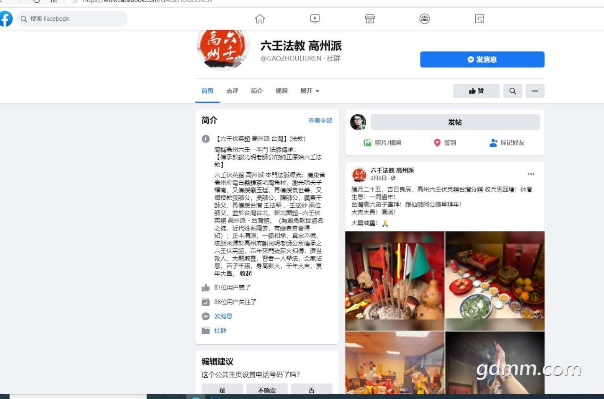Open the post photo with orange ceiling room
Viewport: 604px width, 399px height.
tap(395, 363)
